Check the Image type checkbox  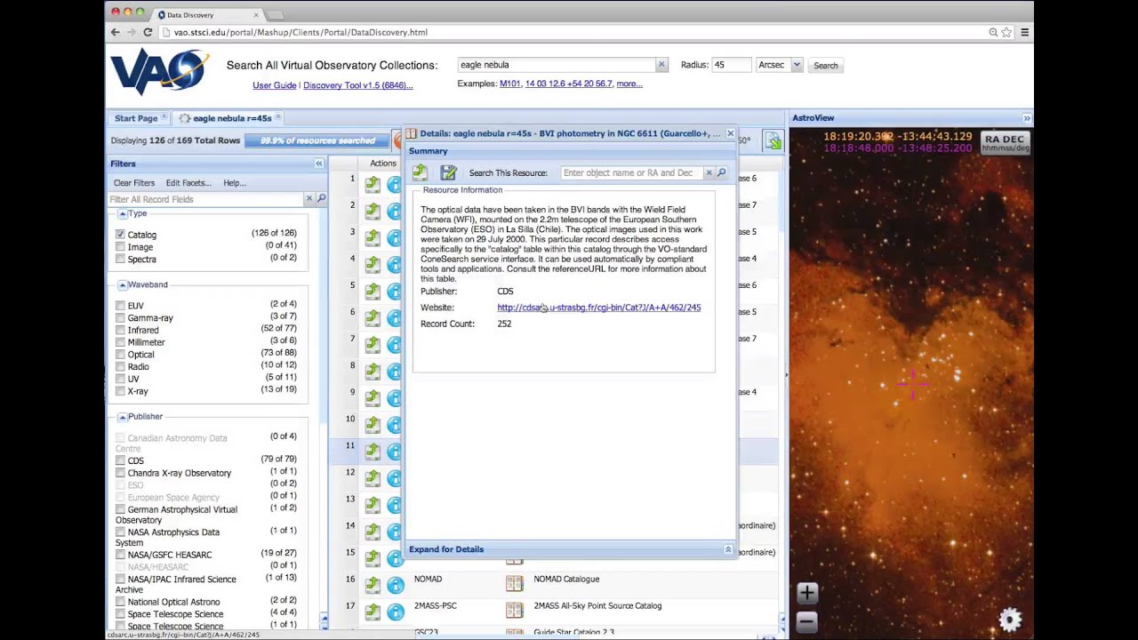[120, 247]
